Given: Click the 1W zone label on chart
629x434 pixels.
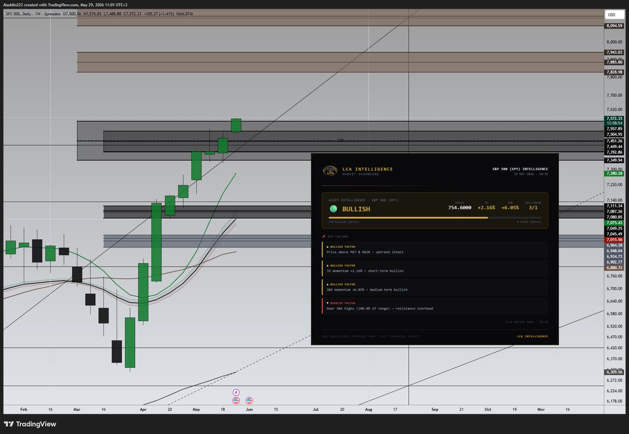Looking at the screenshot, I should pyautogui.click(x=340, y=141).
